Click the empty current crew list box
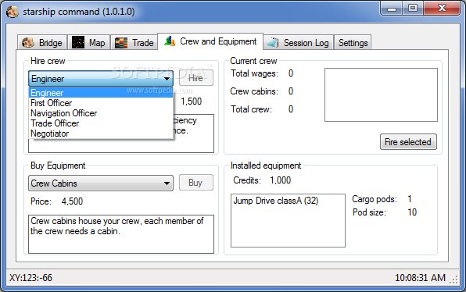 click(x=381, y=95)
